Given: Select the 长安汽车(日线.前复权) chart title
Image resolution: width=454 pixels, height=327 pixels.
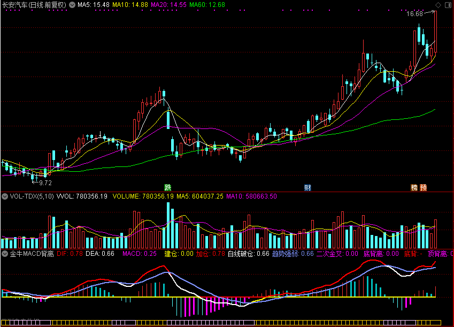Looking at the screenshot, I should click(x=34, y=5).
